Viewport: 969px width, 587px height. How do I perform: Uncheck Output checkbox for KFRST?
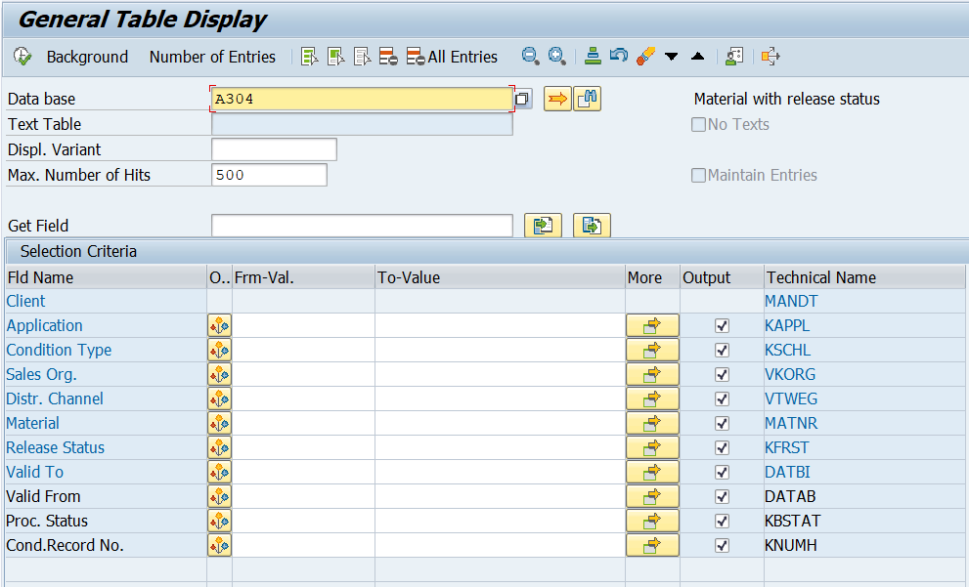click(x=722, y=447)
